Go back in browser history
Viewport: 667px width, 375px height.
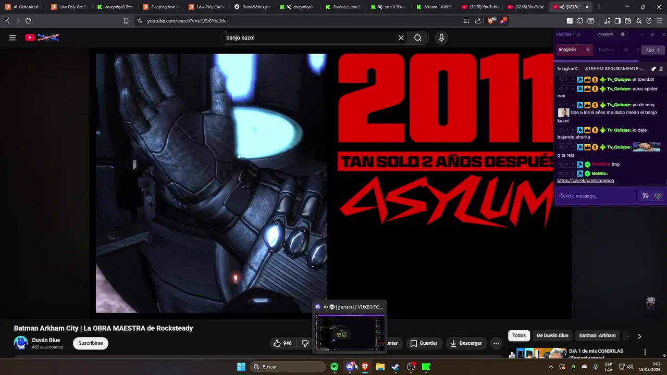[x=7, y=21]
